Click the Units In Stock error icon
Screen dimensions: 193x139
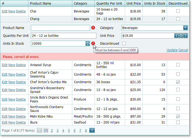[93, 43]
